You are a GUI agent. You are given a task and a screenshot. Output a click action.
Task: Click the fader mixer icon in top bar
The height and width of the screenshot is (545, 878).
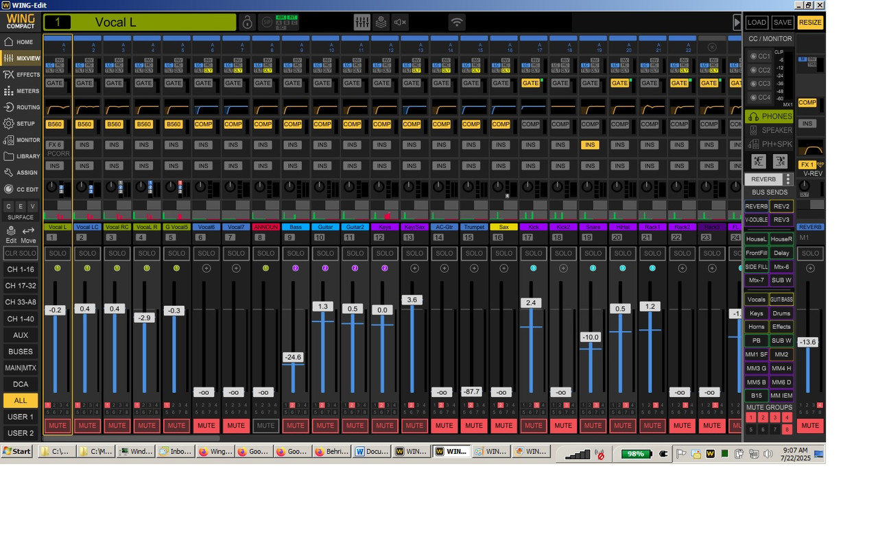[362, 23]
